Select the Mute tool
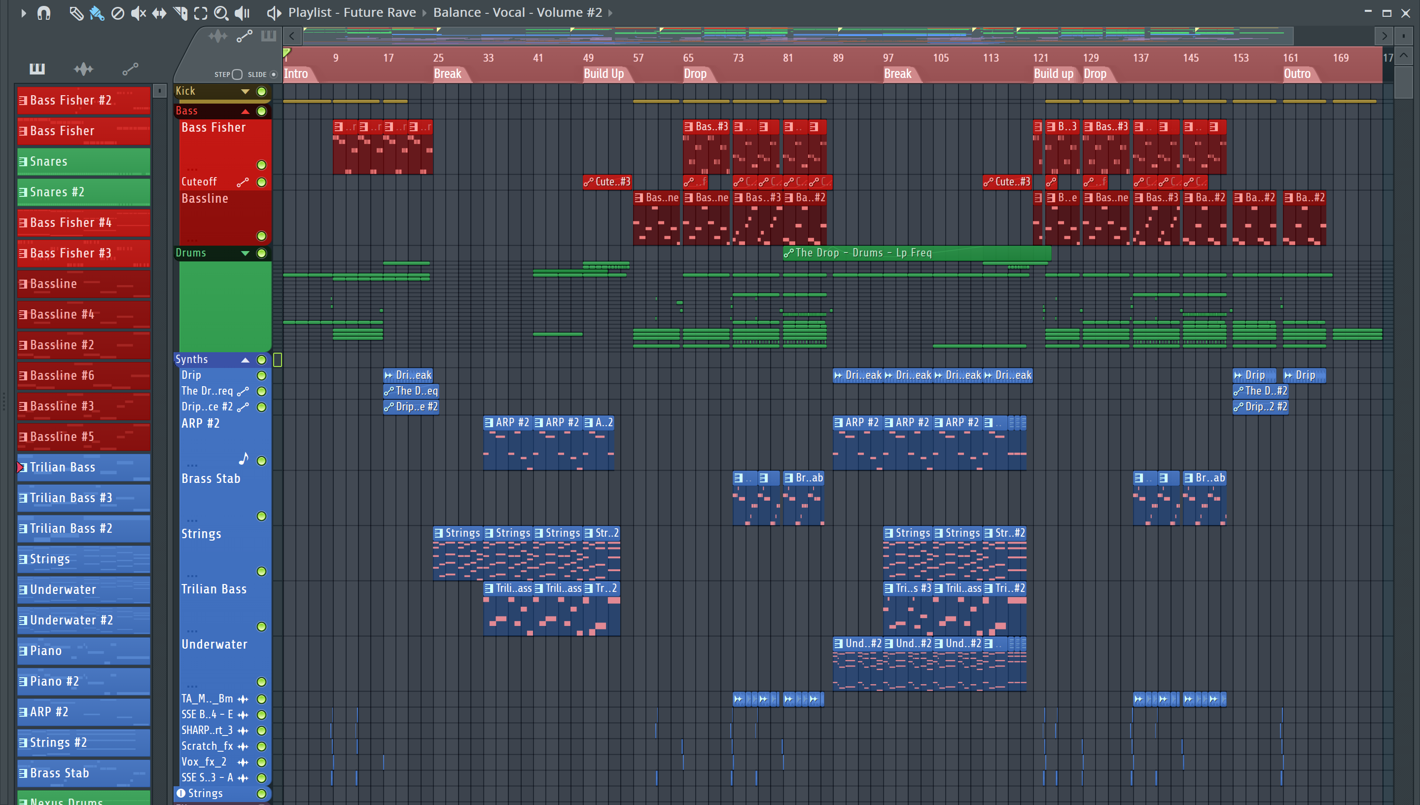 click(138, 13)
